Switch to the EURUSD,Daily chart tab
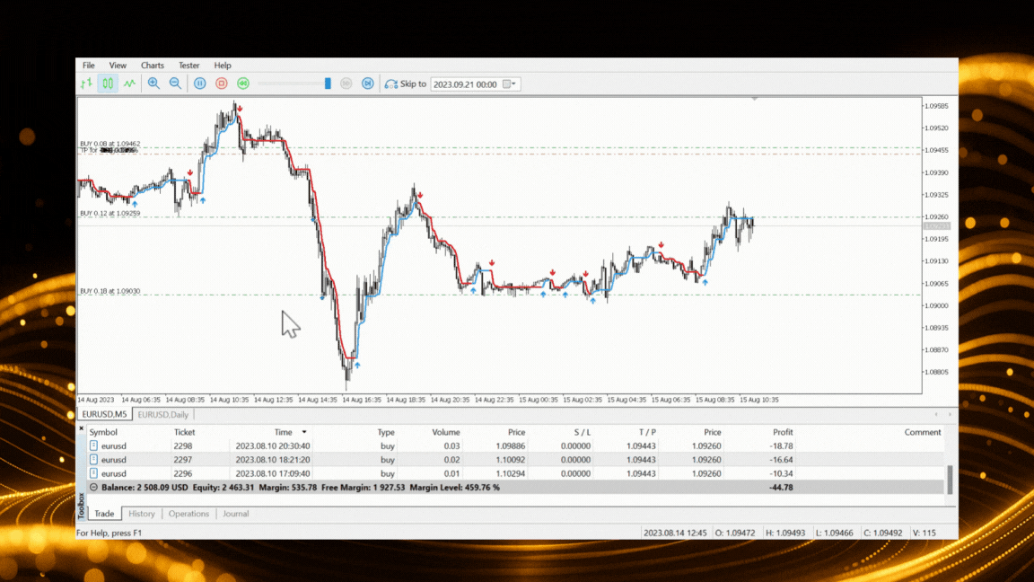 (x=162, y=414)
